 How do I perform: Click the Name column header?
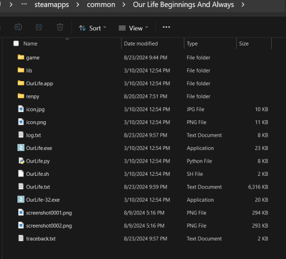(x=31, y=43)
